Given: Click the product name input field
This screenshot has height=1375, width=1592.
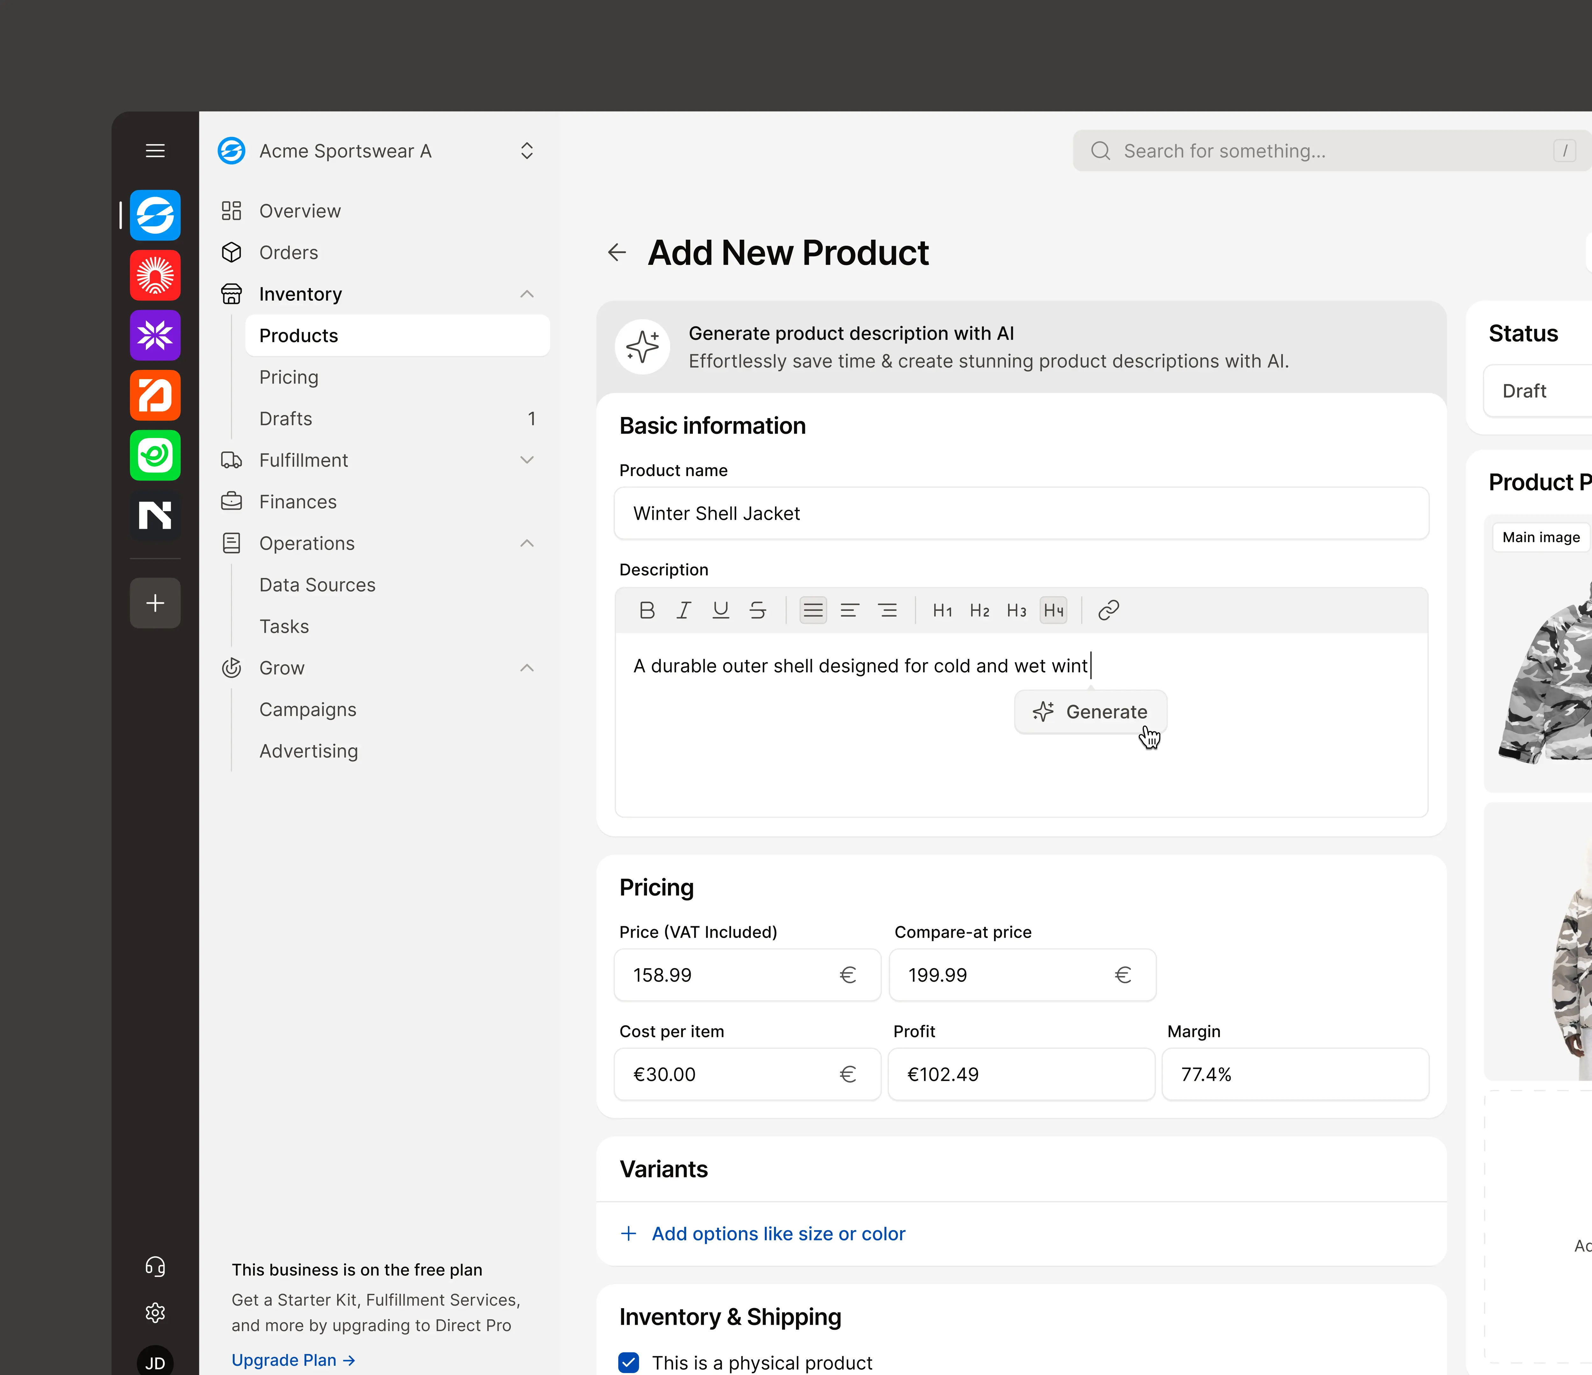Looking at the screenshot, I should [1020, 513].
